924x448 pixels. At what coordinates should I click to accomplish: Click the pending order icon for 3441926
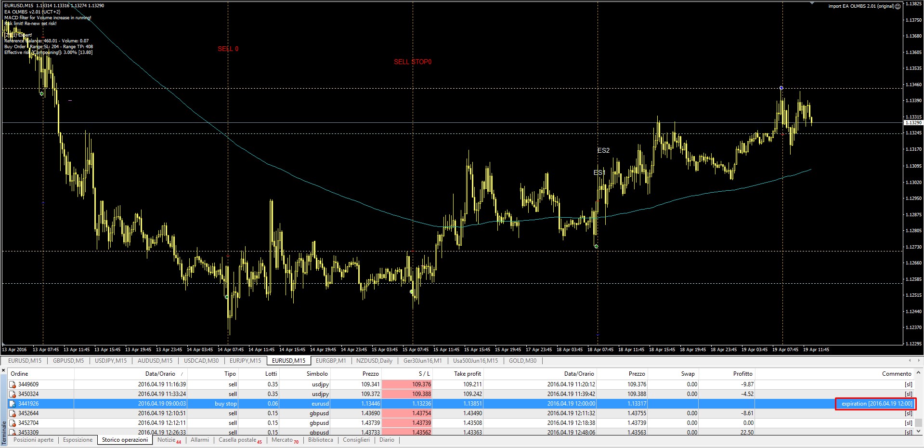13,404
